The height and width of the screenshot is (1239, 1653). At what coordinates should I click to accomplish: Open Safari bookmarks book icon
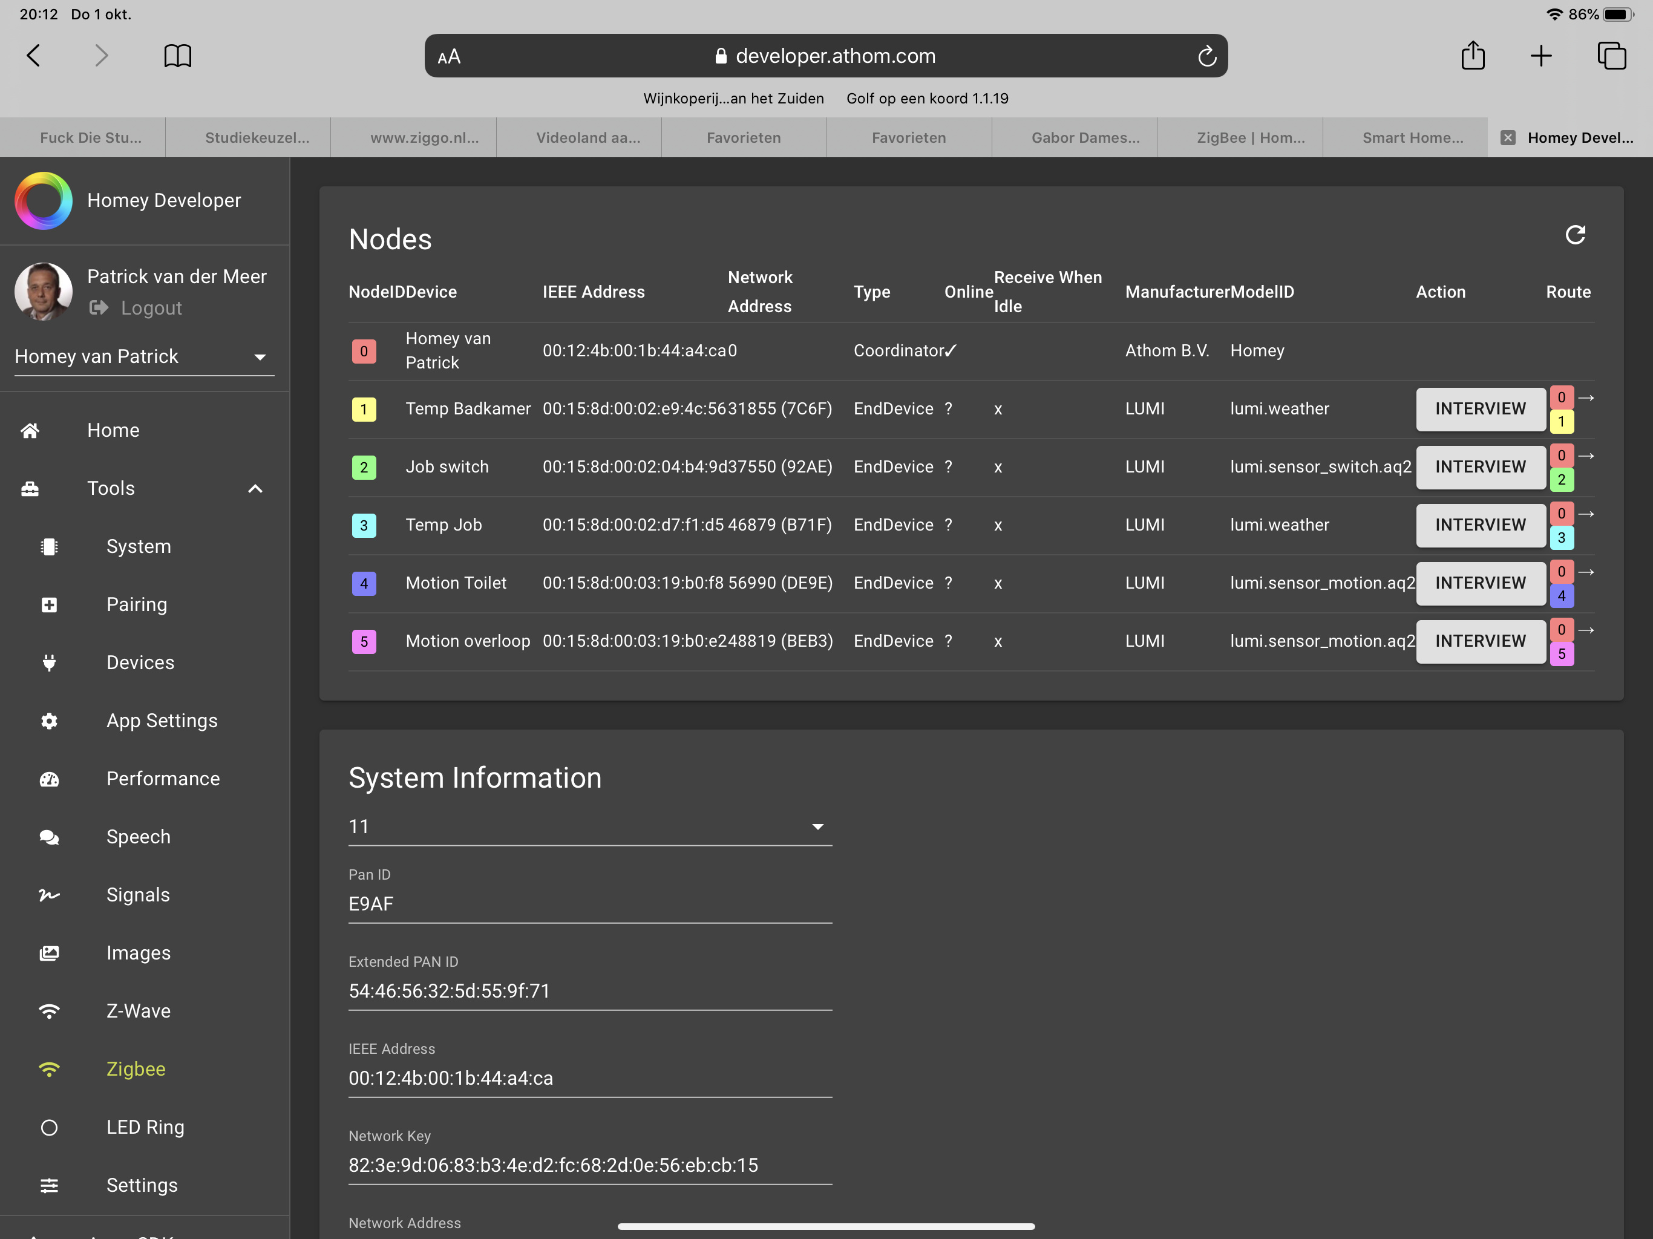[x=177, y=56]
